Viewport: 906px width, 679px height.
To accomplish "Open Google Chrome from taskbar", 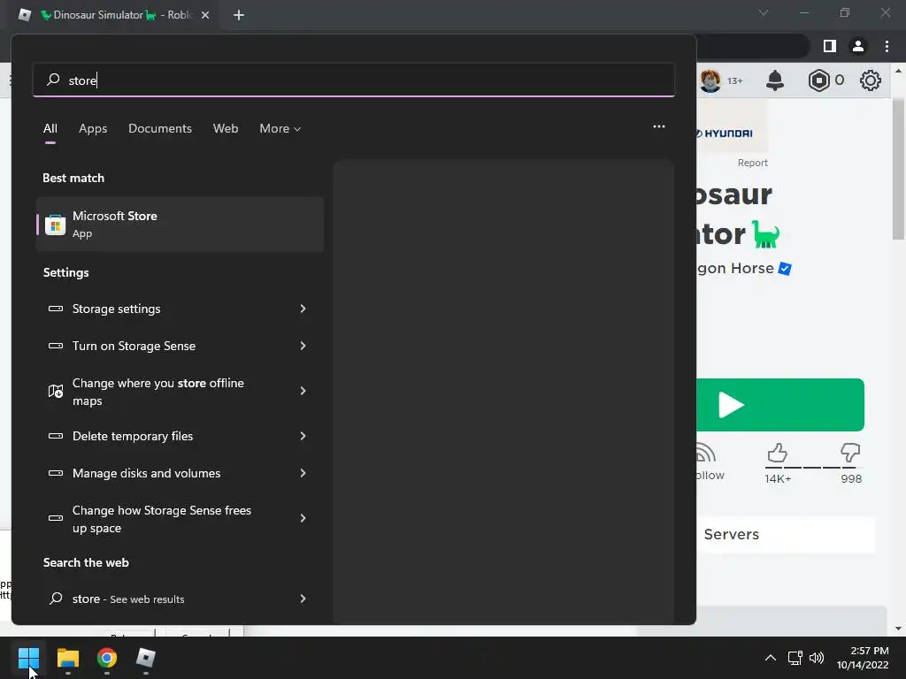I will pyautogui.click(x=107, y=658).
